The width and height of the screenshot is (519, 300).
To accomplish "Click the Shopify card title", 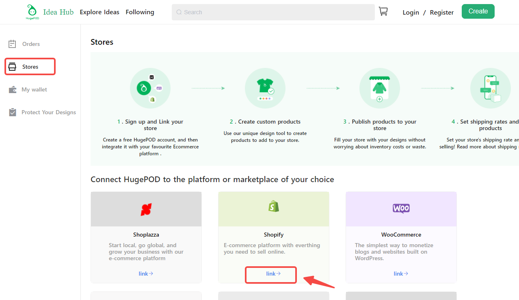I will tap(274, 235).
